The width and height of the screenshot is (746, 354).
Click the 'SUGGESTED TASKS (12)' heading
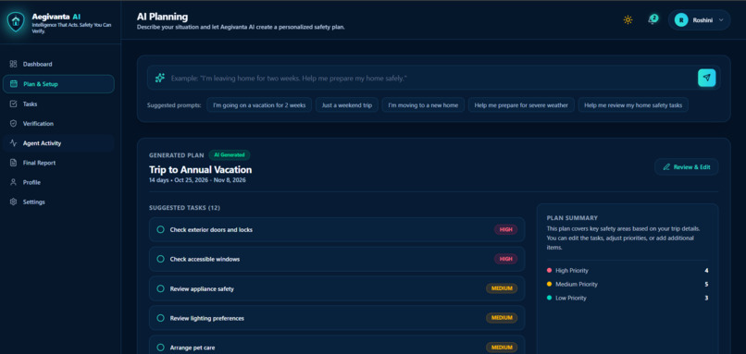coord(184,208)
